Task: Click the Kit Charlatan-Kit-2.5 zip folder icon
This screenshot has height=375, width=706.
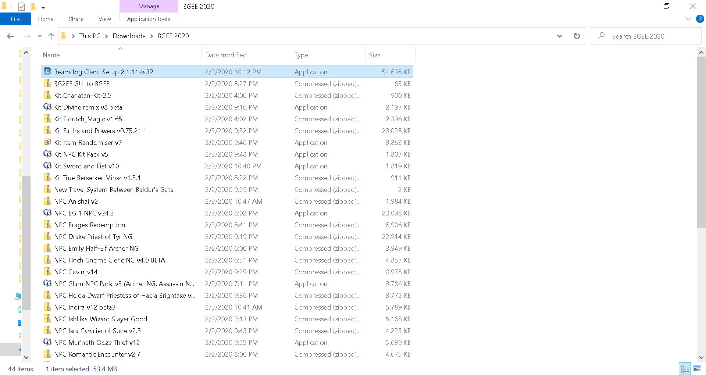Action: pyautogui.click(x=47, y=95)
